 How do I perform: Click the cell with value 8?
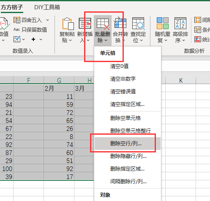59,136
